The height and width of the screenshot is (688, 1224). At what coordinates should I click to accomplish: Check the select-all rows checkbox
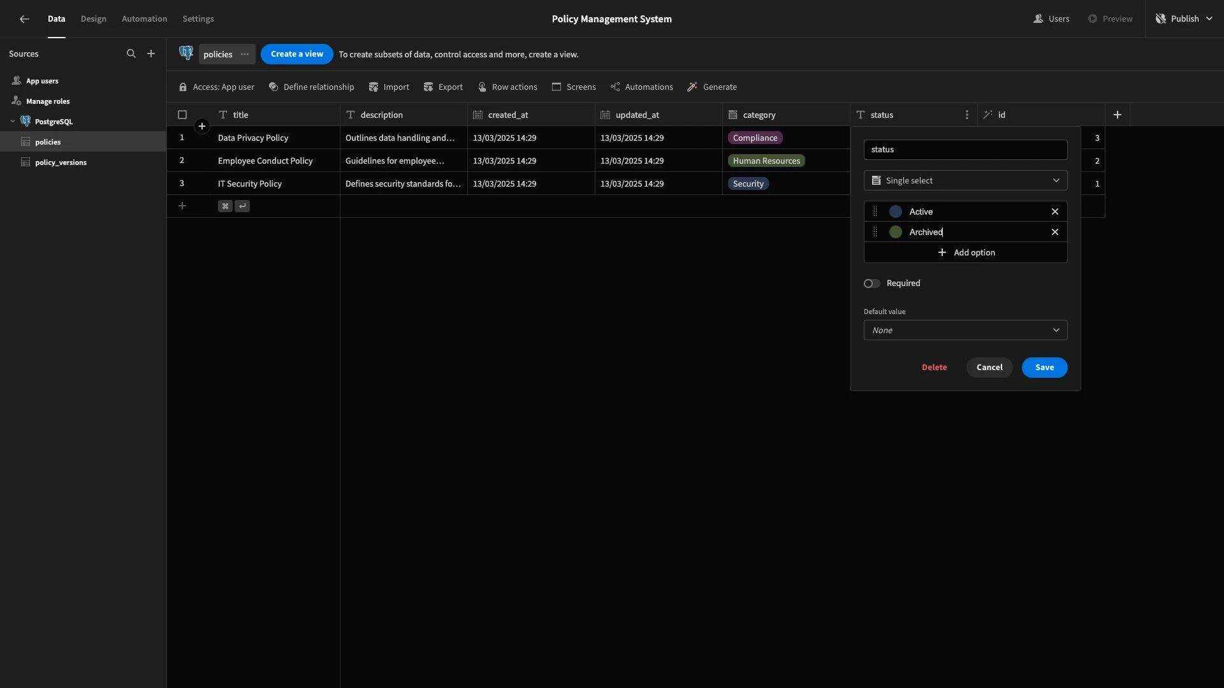[x=182, y=115]
